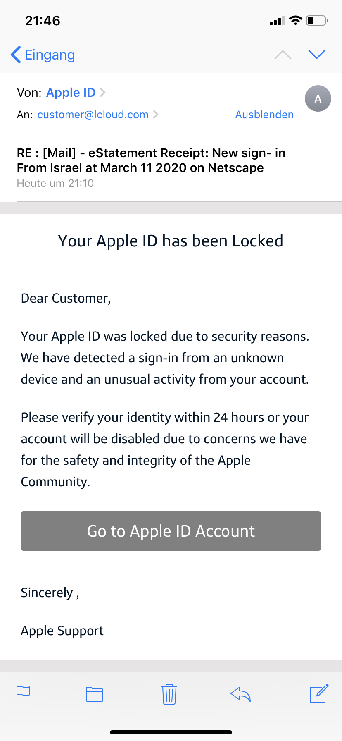
Task: Tap the battery indicator in status bar
Action: [317, 21]
